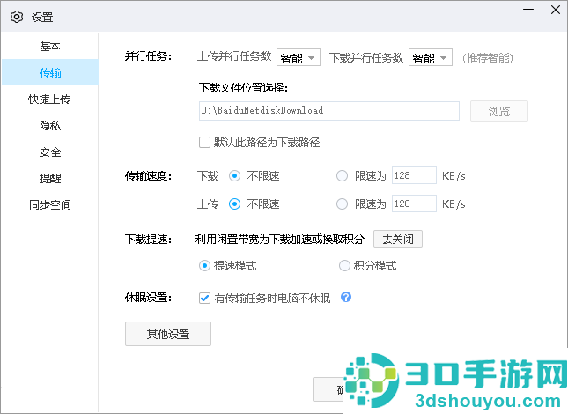Viewport: 568px width, 414px height.
Task: Minimize the settings window
Action: (x=528, y=10)
